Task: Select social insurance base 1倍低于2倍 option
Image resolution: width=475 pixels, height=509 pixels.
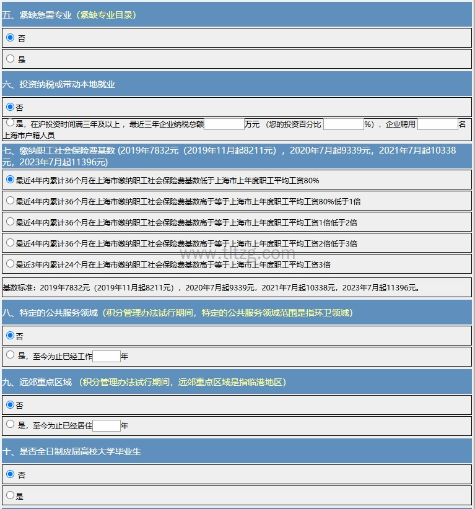Action: [10, 222]
